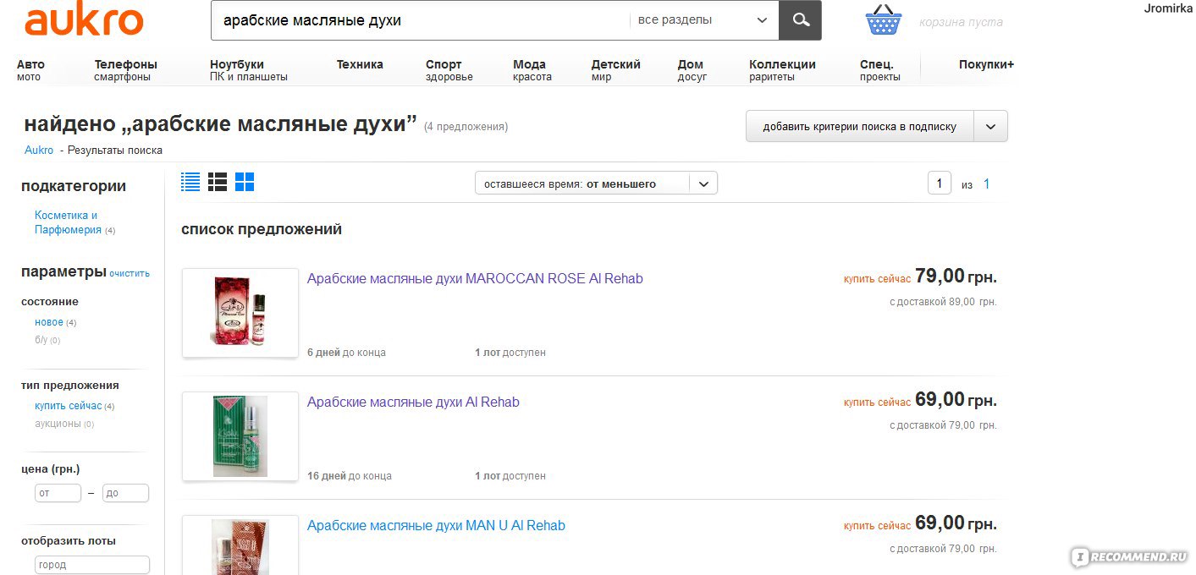Click the maximum price 'до' field
The width and height of the screenshot is (1196, 575).
(x=125, y=493)
